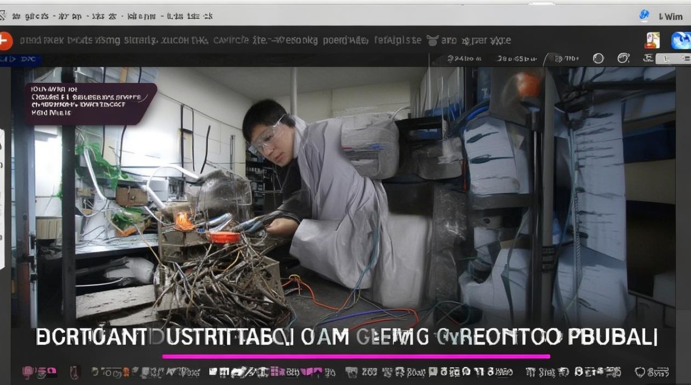Screen dimensions: 691x385
Task: Click the blue icon beside the 'Wim' label
Action: [x=644, y=15]
